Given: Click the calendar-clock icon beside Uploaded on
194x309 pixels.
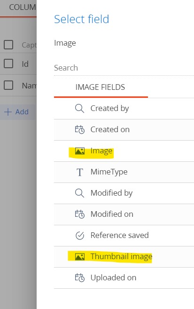Looking at the screenshot, I should click(79, 277).
